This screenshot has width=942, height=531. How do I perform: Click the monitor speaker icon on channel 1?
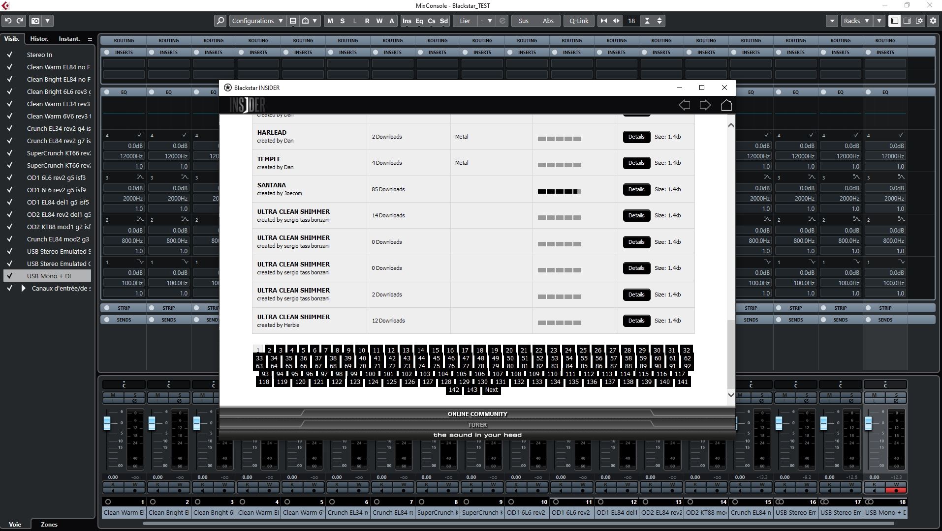[x=113, y=490]
